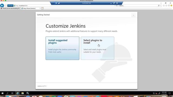
Task: Click the signal strength icon on session bar
Action: [59, 3]
